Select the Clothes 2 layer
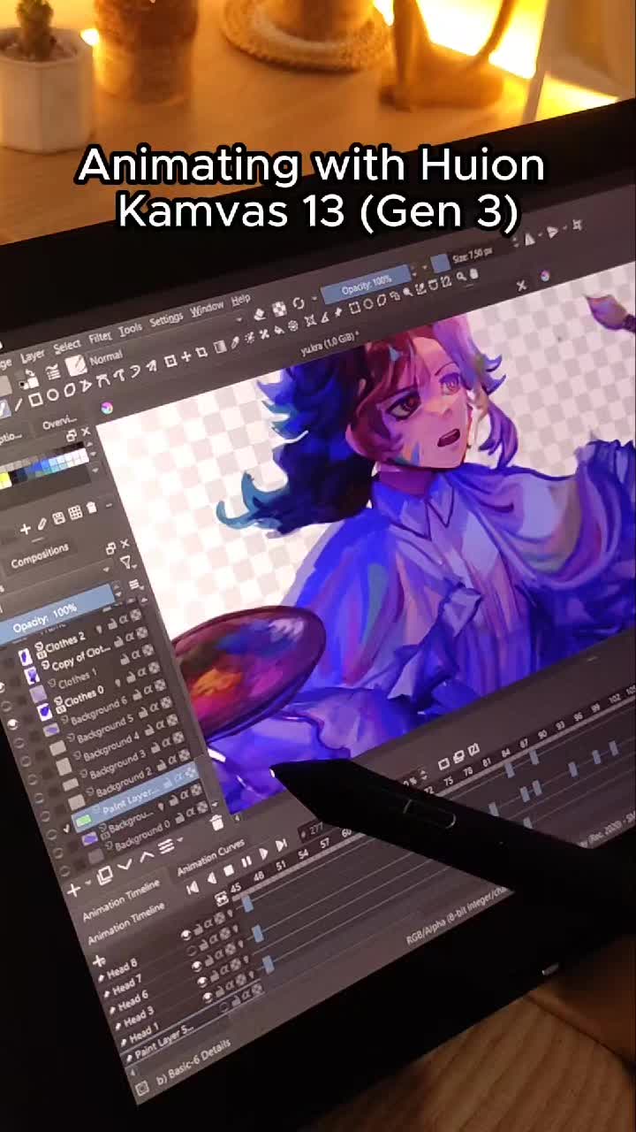 click(65, 643)
